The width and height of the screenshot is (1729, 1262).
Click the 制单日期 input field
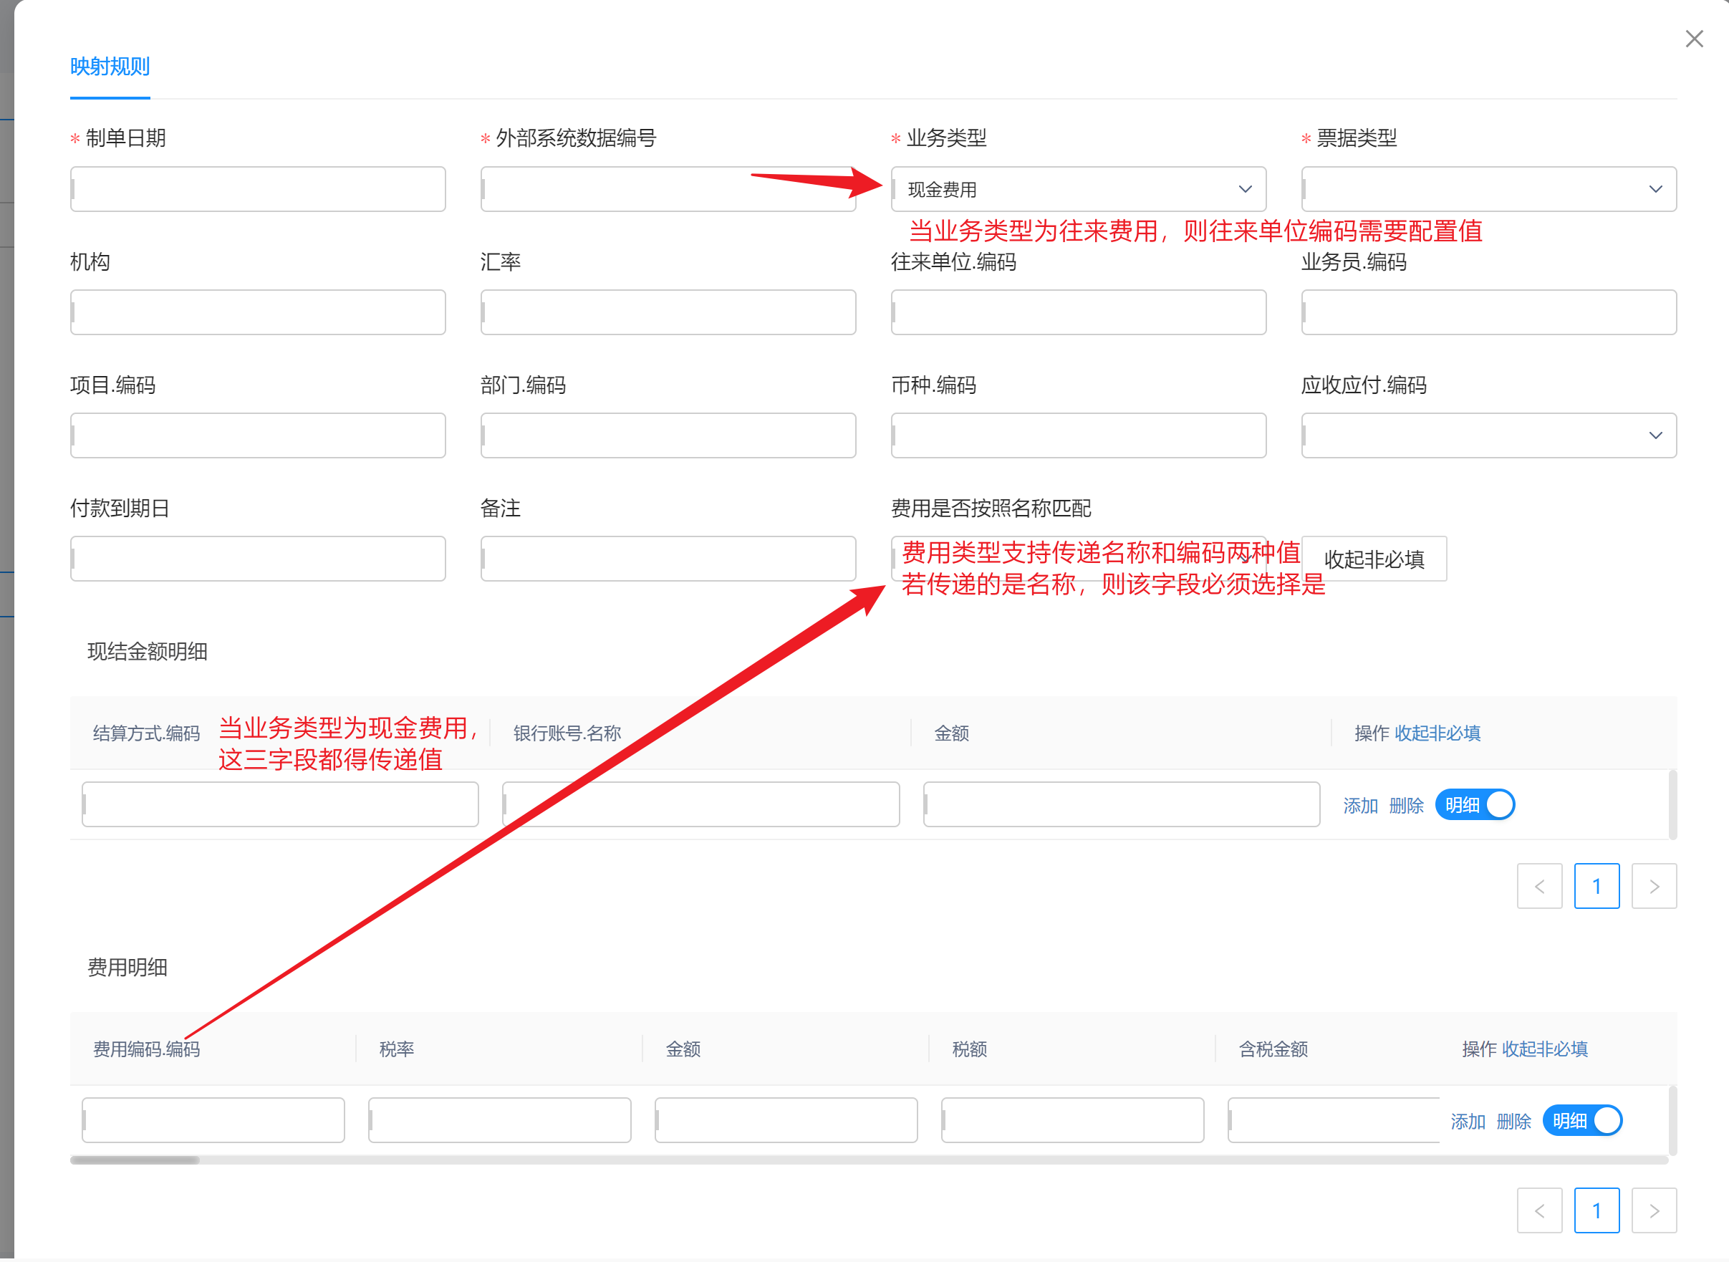coord(257,188)
